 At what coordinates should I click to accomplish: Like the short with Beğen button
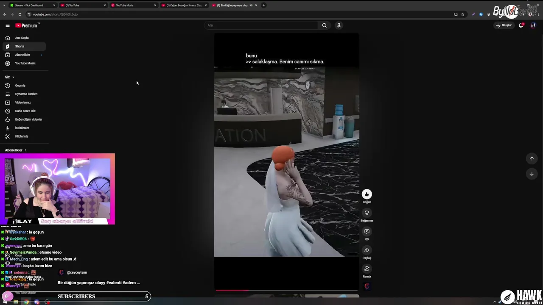(367, 194)
